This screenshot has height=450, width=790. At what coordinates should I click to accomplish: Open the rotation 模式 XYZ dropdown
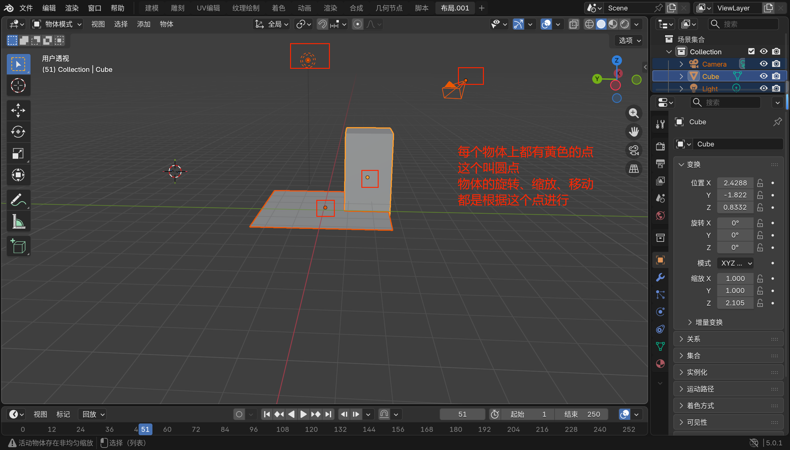735,263
